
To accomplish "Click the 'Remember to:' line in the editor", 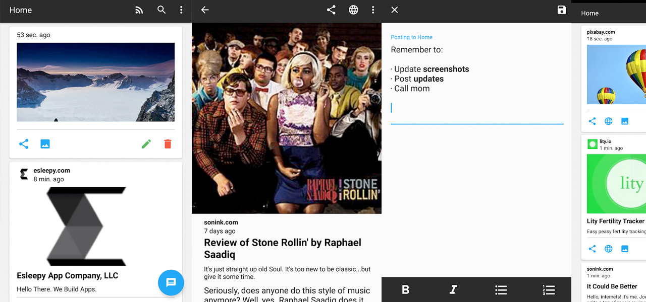I will coord(417,50).
